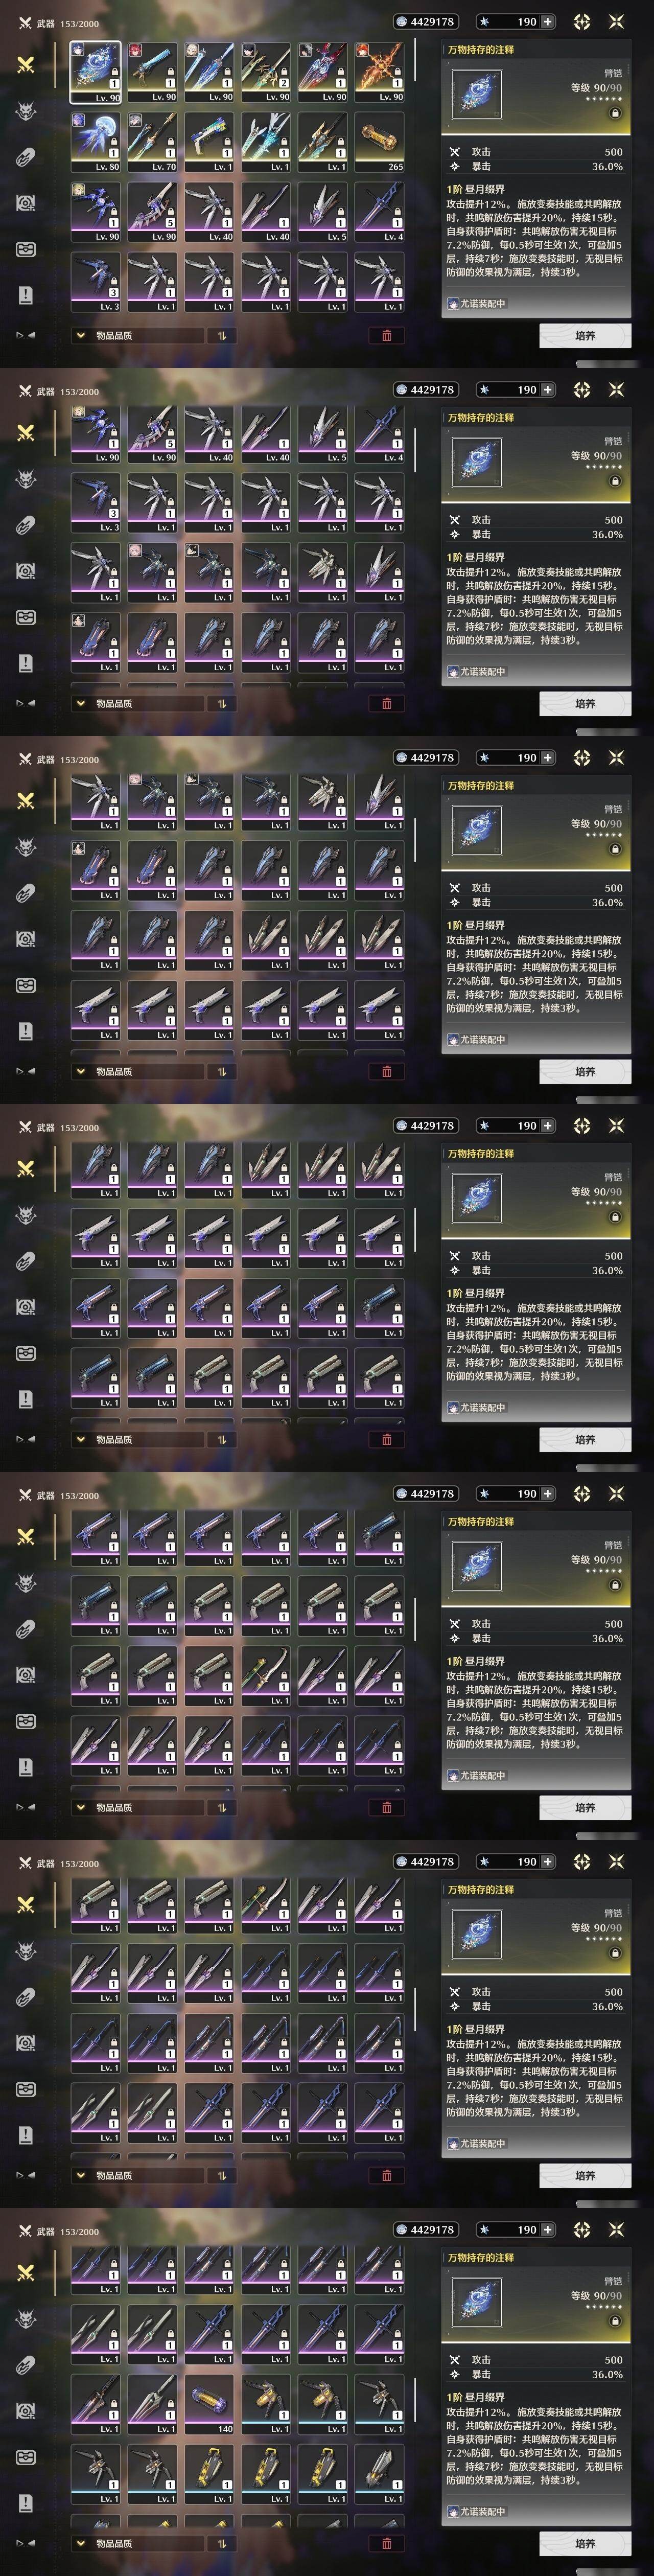This screenshot has width=654, height=2576.
Task: Click the plus button beside 190 in topmost panel
Action: coord(547,21)
